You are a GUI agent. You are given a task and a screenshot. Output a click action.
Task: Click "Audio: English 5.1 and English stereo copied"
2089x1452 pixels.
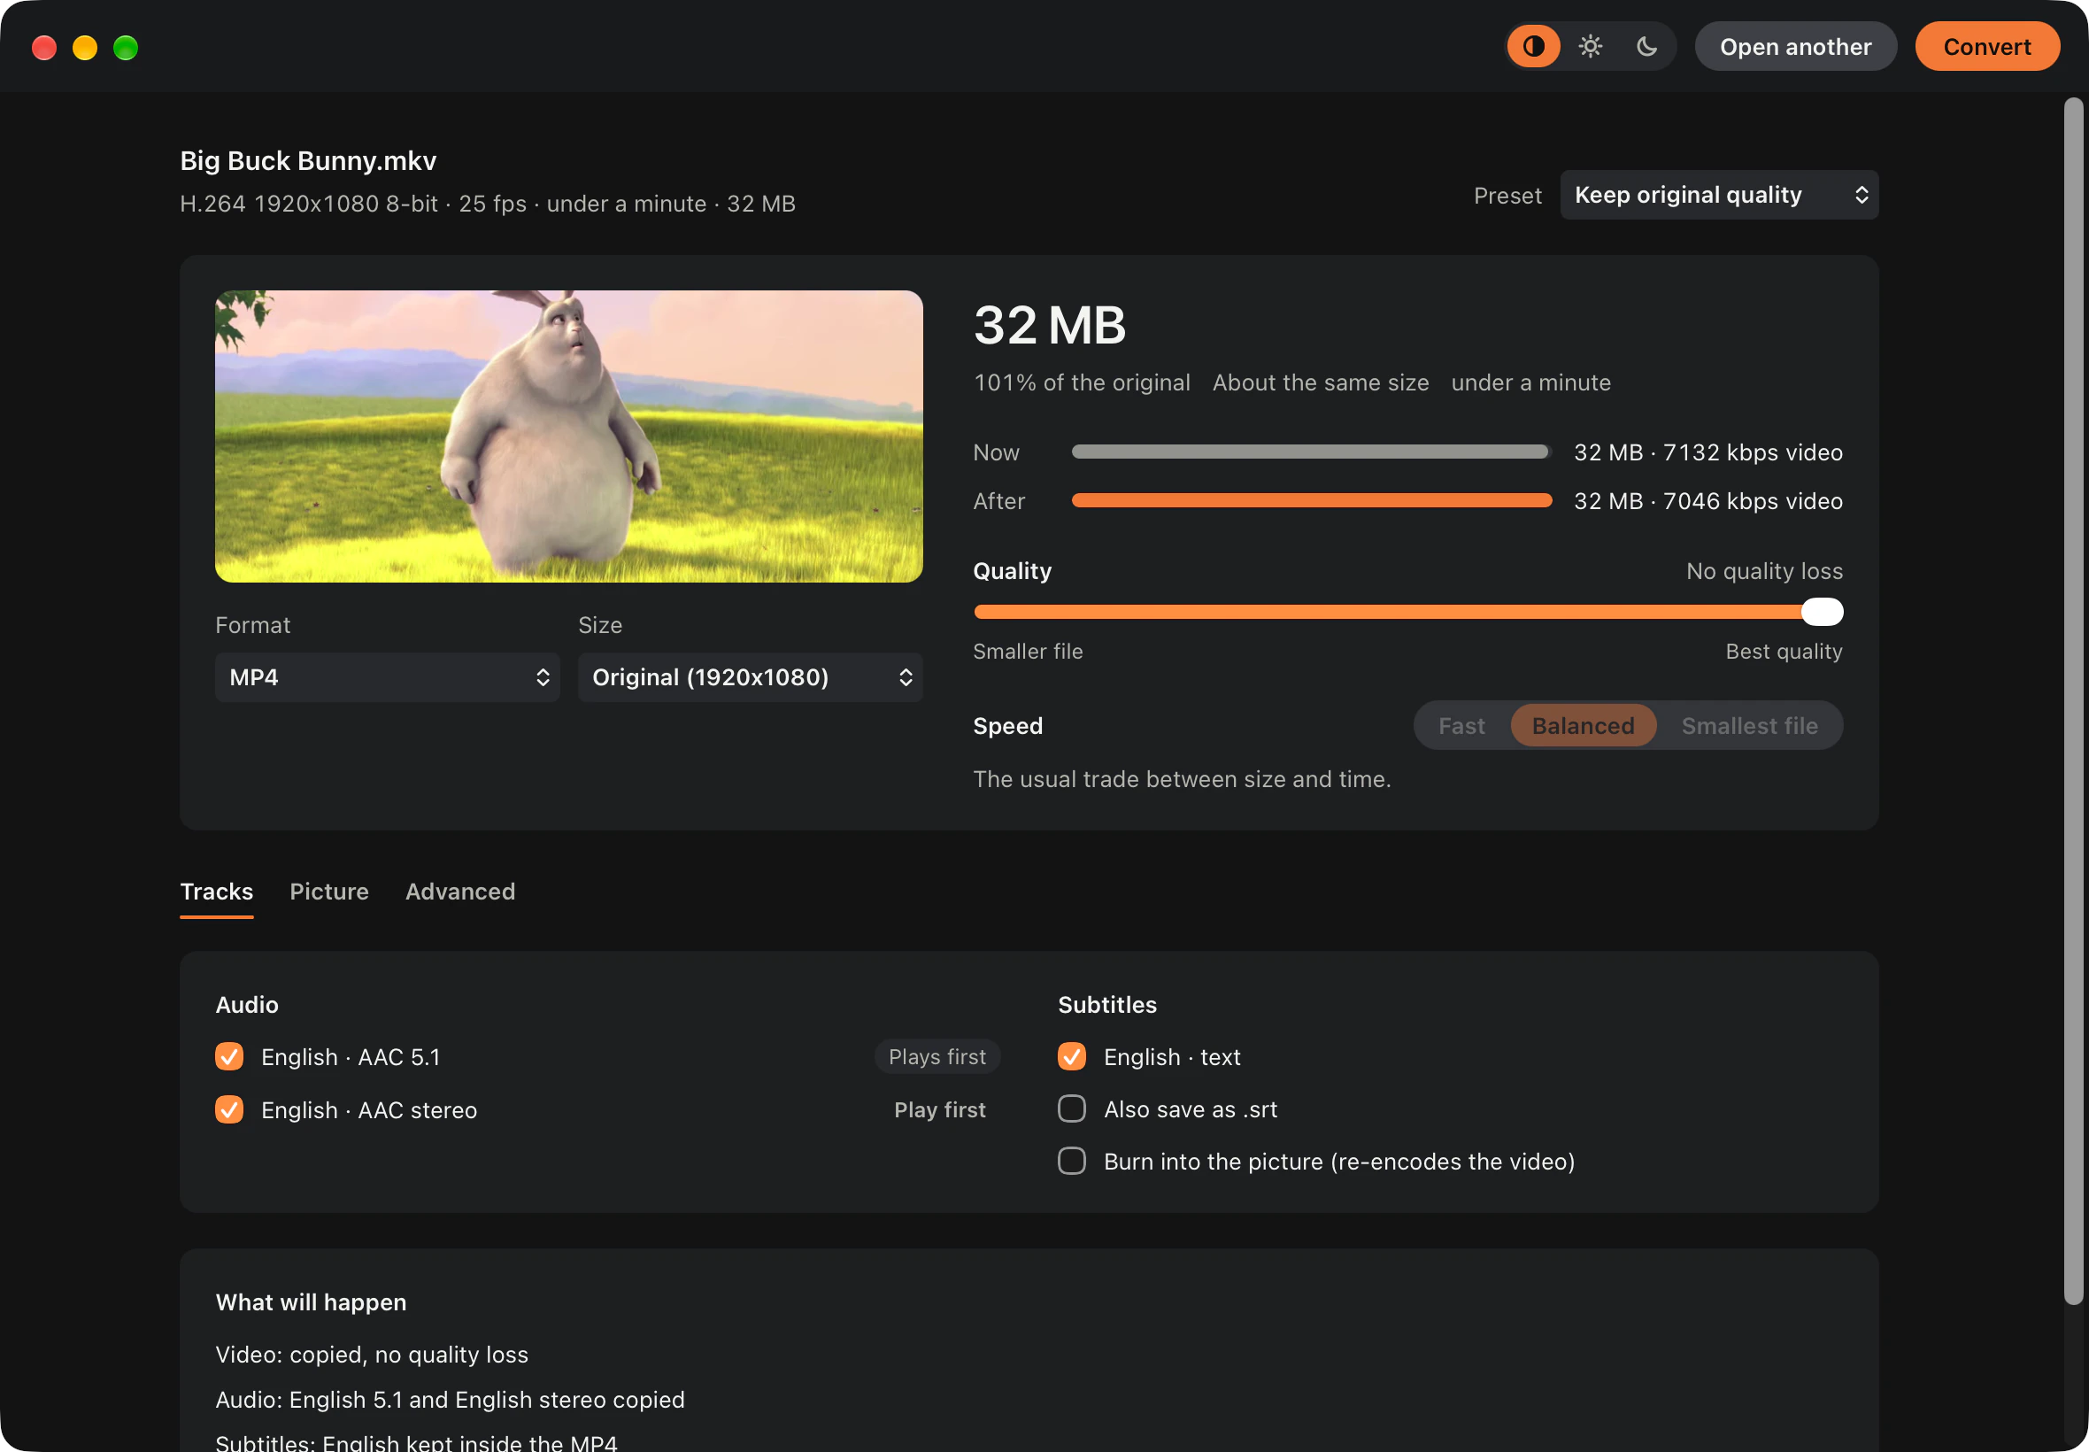[451, 1400]
